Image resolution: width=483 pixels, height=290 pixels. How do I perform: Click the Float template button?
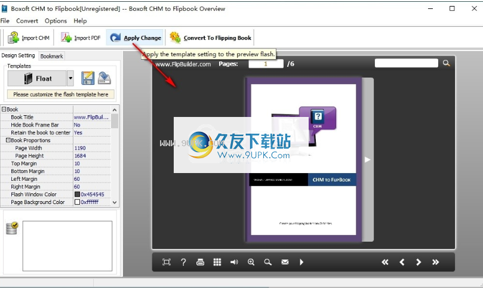[x=37, y=79]
